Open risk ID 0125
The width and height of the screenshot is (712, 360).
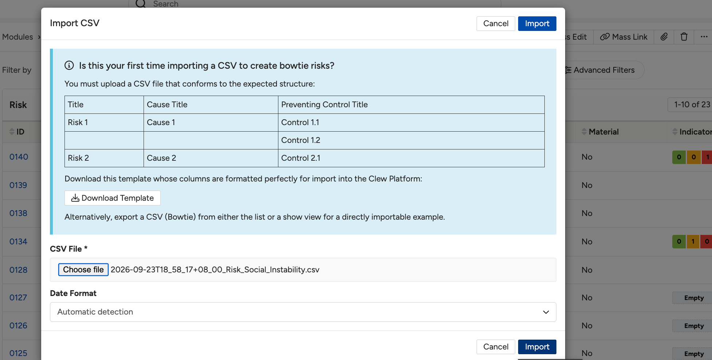[18, 353]
